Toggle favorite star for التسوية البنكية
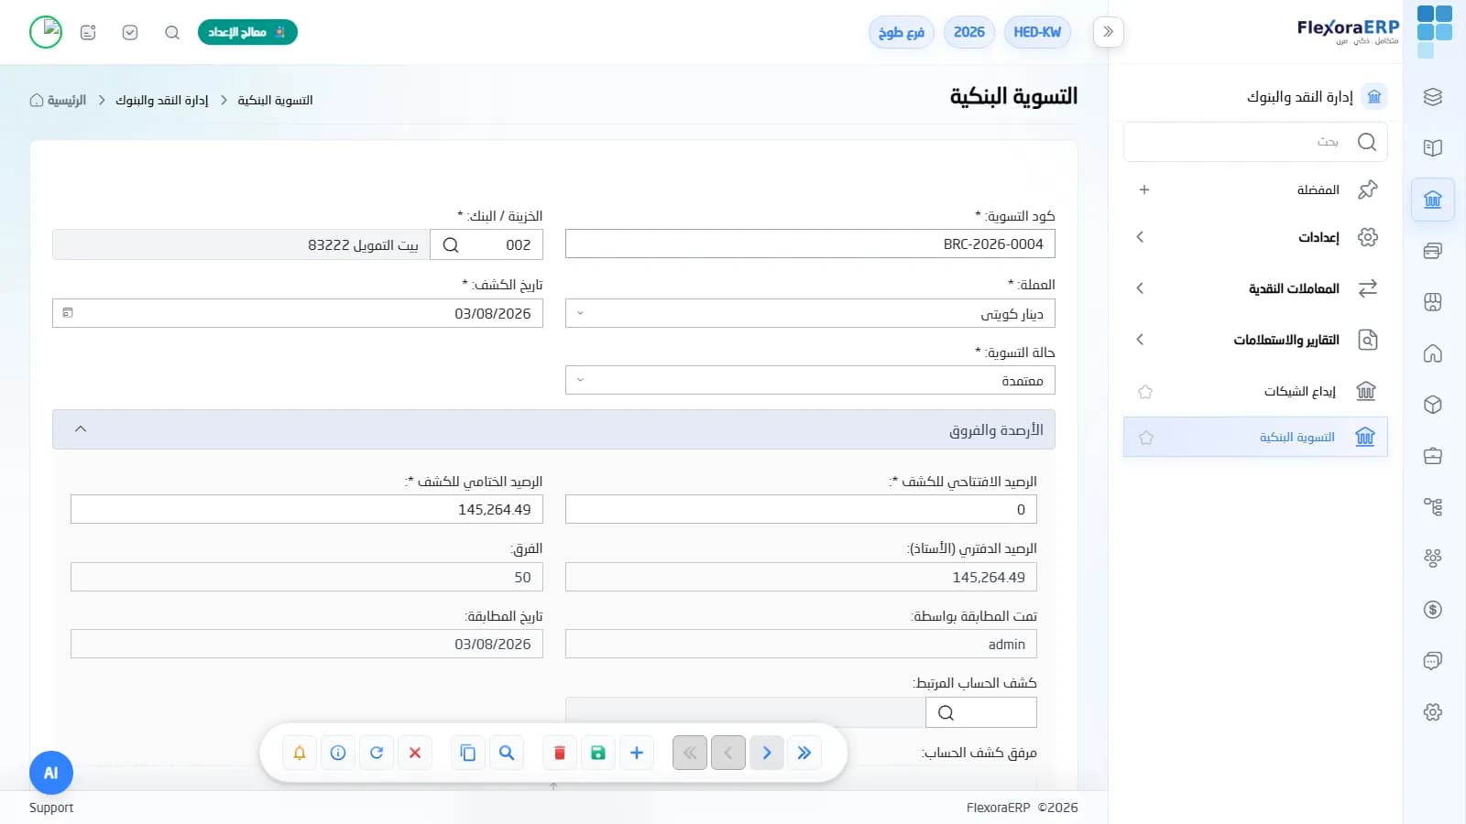Image resolution: width=1466 pixels, height=824 pixels. tap(1145, 438)
